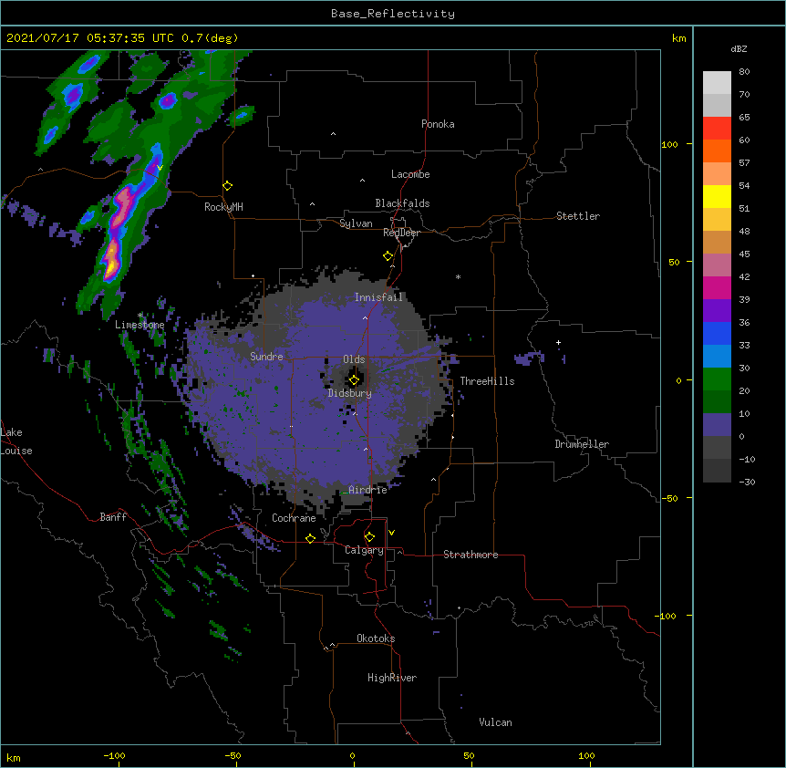Click the Airdrie city label
The image size is (786, 768).
pyautogui.click(x=368, y=490)
